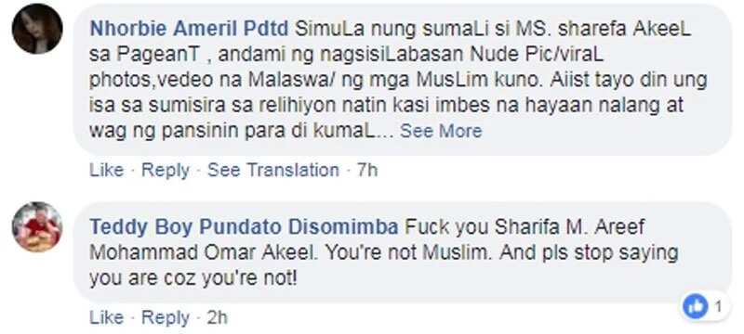Expand Nhorbie's comment with See More
744x334 pixels.
441,131
